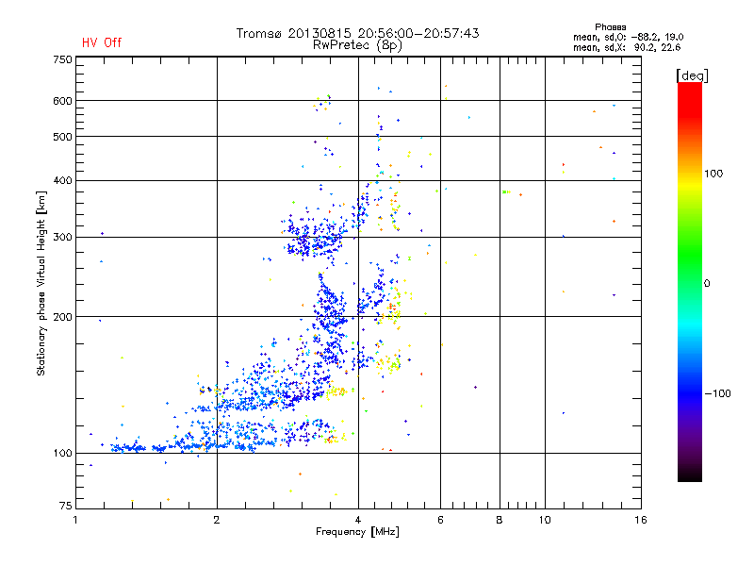
Task: Click the '600' height axis label
Action: [62, 101]
